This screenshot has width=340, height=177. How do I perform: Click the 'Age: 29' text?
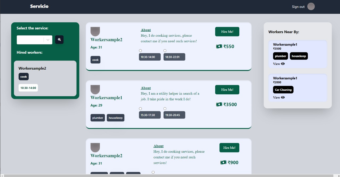(x=96, y=105)
